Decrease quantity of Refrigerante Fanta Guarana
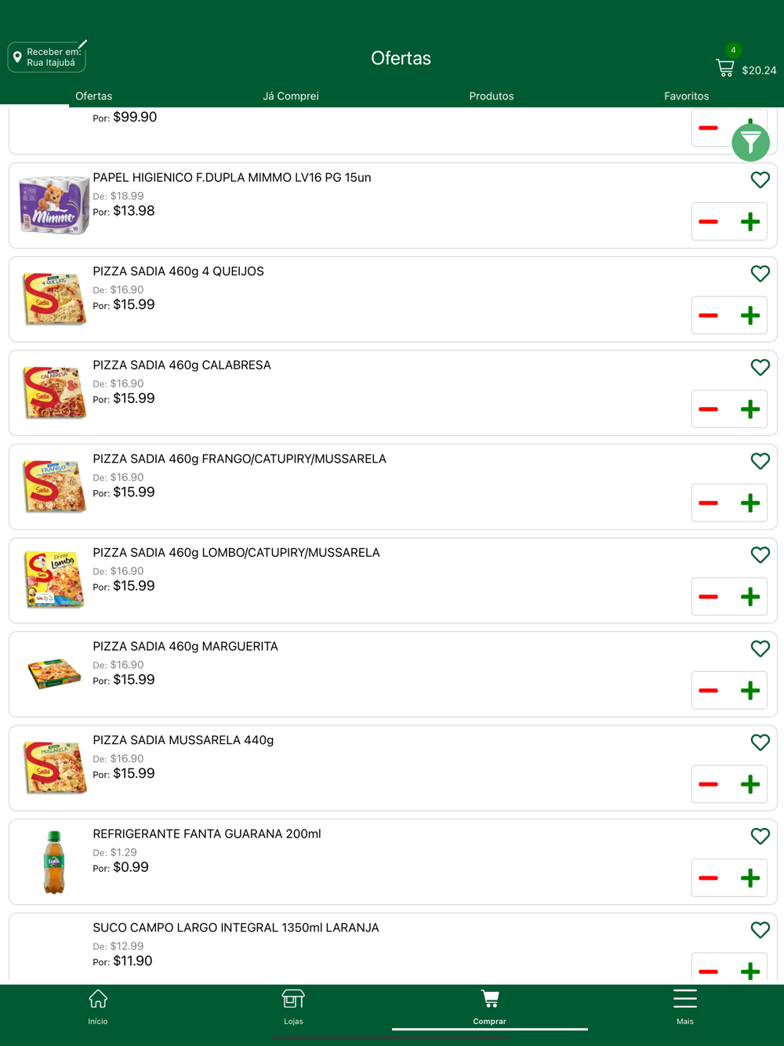The image size is (784, 1046). (709, 878)
